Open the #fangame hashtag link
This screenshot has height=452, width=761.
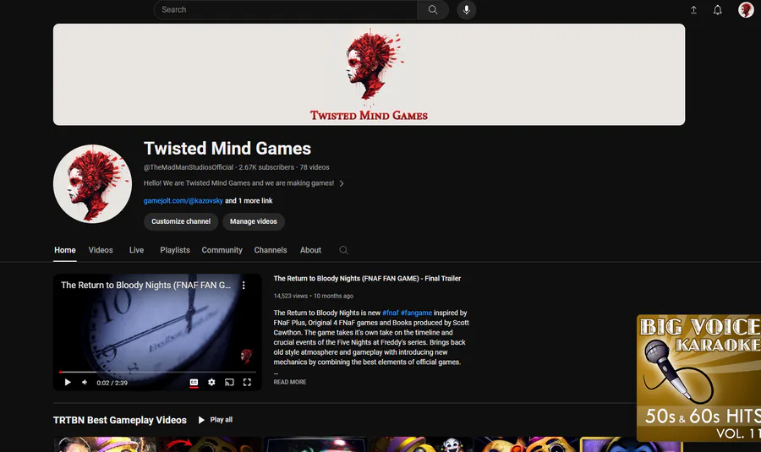tap(416, 313)
